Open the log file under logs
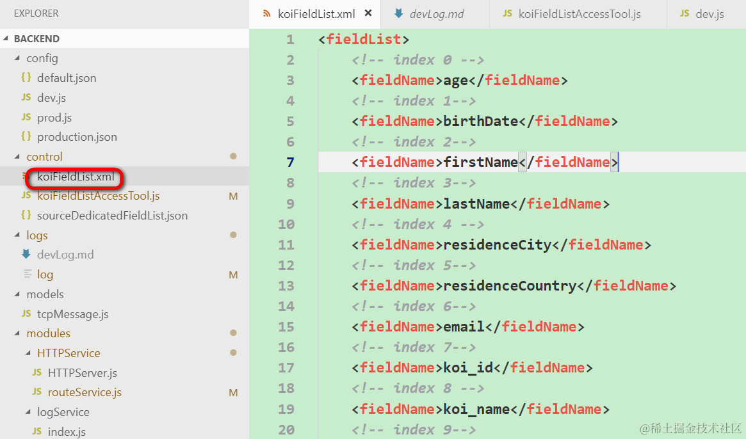Viewport: 746px width, 439px height. point(45,275)
